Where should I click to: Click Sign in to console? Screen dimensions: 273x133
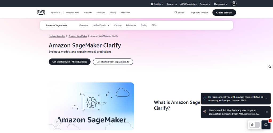pos(199,13)
